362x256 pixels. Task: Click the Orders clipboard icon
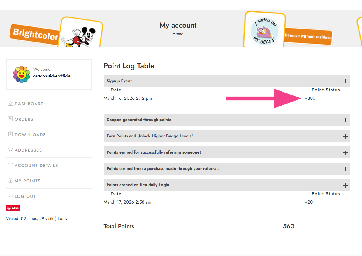(x=10, y=119)
